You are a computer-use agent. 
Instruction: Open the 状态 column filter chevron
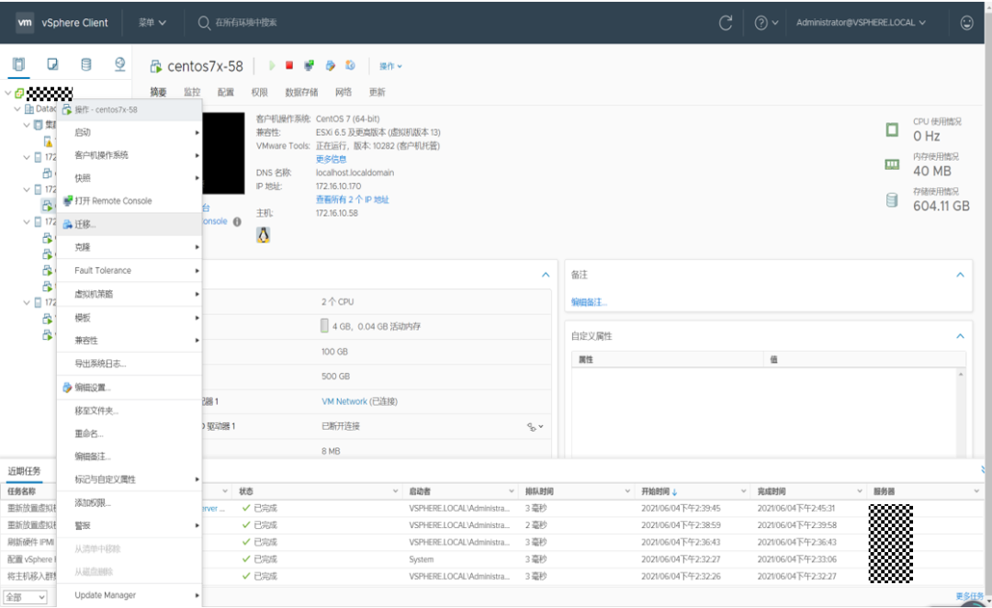395,491
